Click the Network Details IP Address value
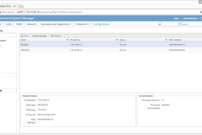 pos(43,100)
